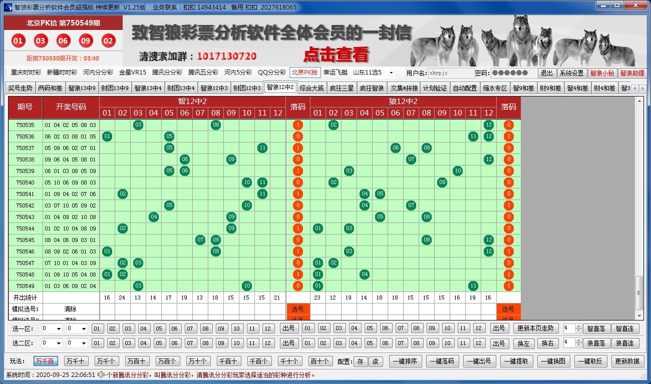
Task: Click the speaker icon in the status bar
Action: pyautogui.click(x=101, y=374)
